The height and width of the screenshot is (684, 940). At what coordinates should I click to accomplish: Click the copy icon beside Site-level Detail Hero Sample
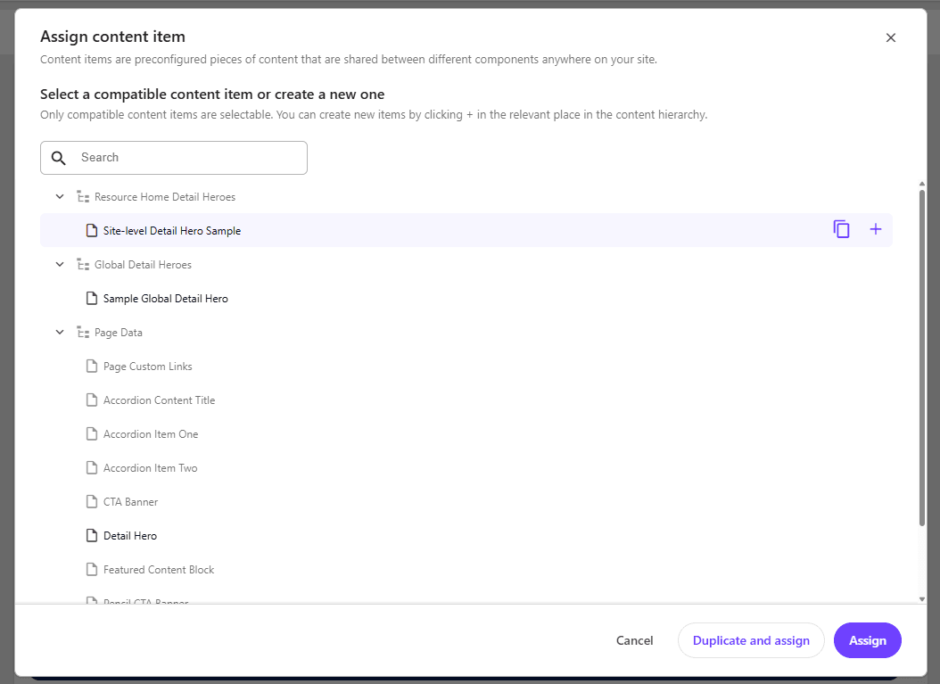(841, 229)
